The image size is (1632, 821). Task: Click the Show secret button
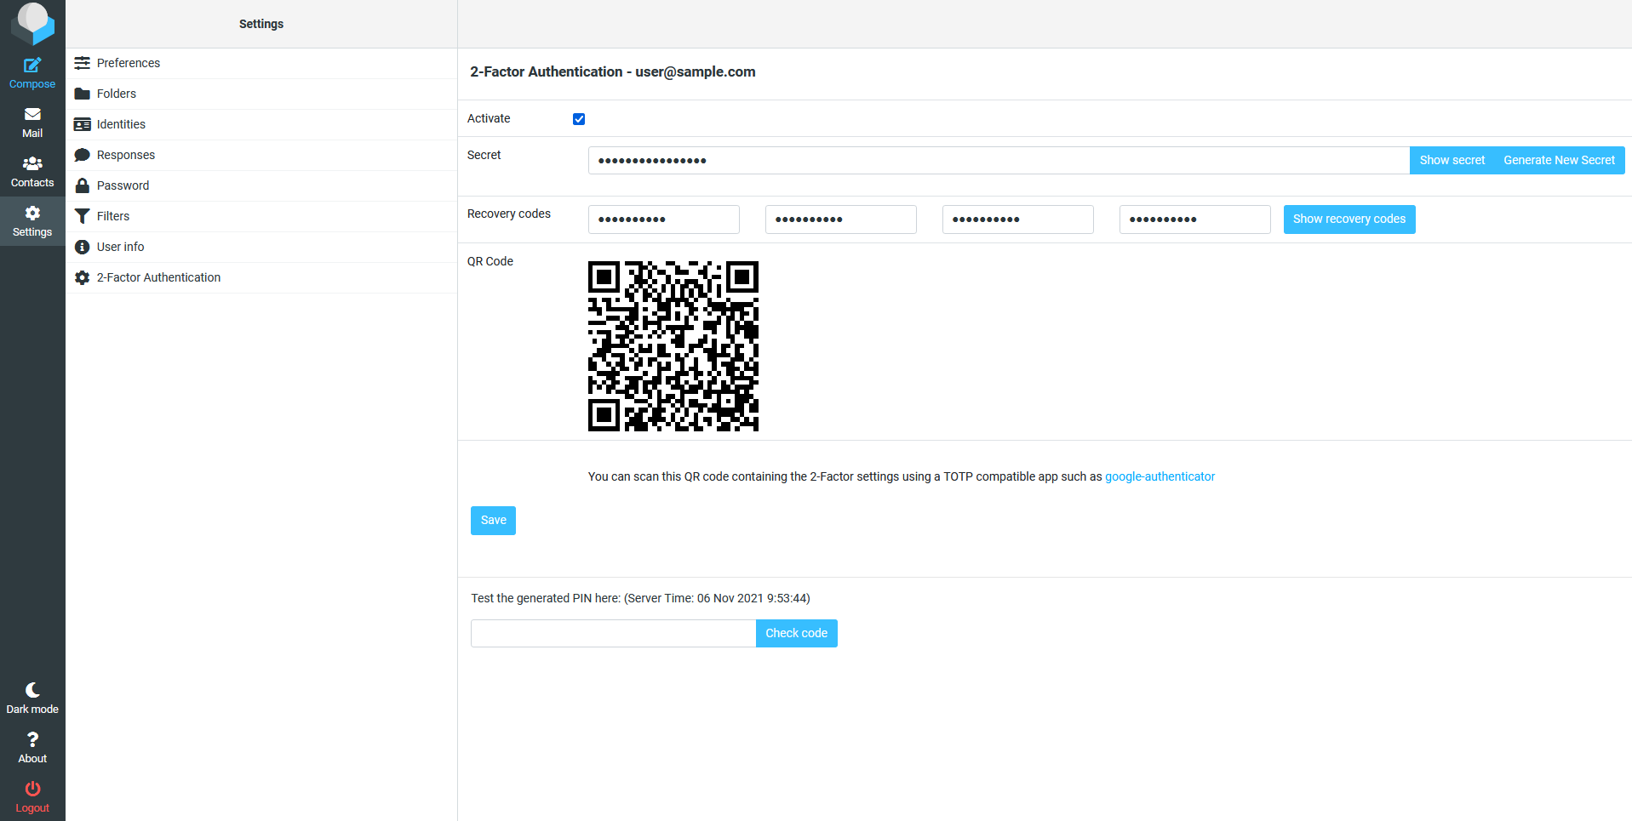[1452, 160]
